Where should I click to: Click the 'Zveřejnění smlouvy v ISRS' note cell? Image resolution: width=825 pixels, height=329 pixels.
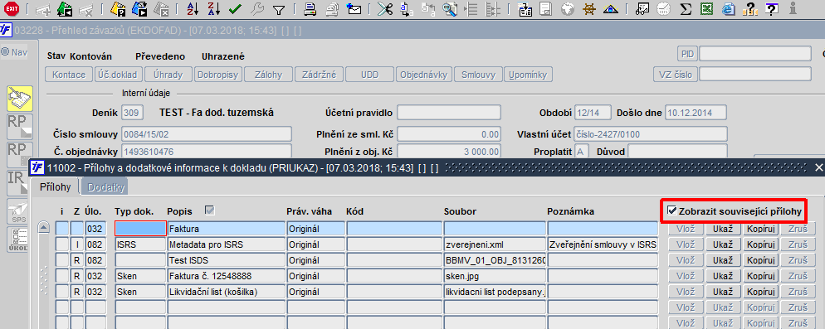click(x=603, y=244)
